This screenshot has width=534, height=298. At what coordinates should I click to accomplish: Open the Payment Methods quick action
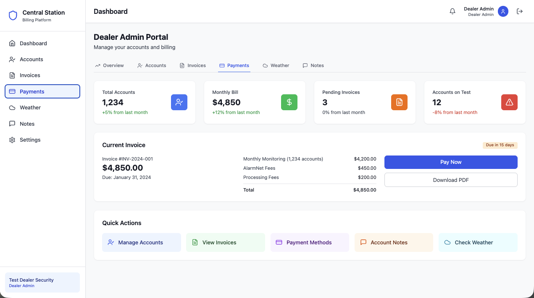click(x=310, y=242)
